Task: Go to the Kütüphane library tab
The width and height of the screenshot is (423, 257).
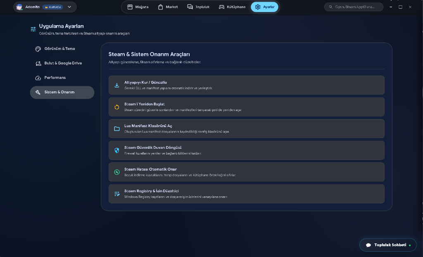Action: (x=232, y=7)
